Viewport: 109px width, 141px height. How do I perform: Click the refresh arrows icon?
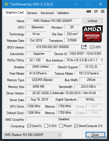(x=96, y=11)
